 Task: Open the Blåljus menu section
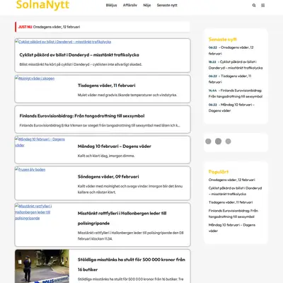[111, 5]
